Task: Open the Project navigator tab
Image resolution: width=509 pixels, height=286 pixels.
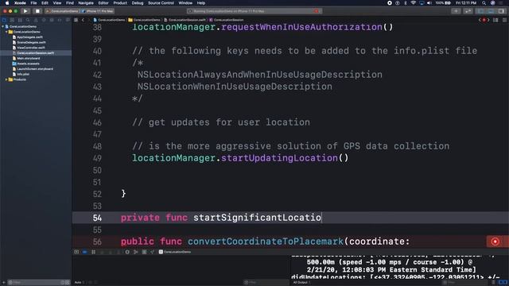Action: [x=4, y=20]
